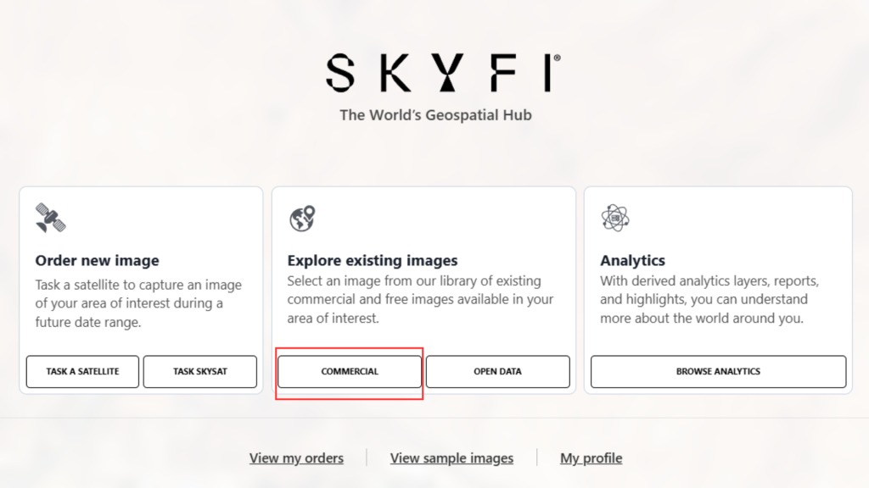Open the View my orders link
869x488 pixels.
coord(296,458)
